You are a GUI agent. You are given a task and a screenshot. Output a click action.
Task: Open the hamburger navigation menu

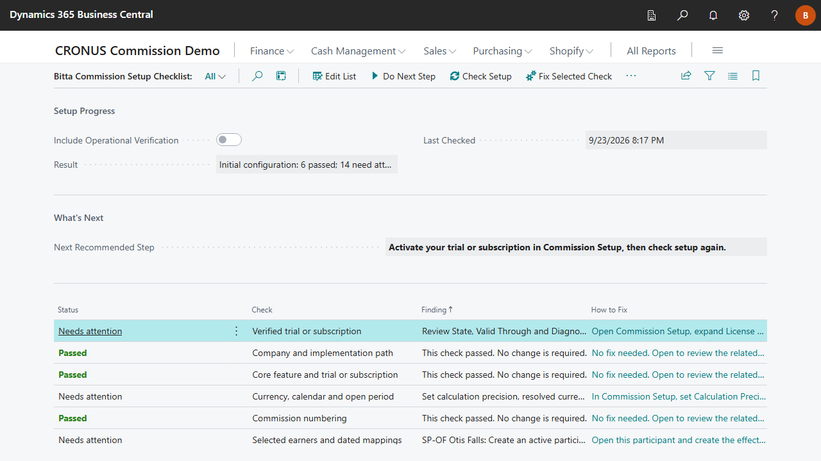point(718,51)
